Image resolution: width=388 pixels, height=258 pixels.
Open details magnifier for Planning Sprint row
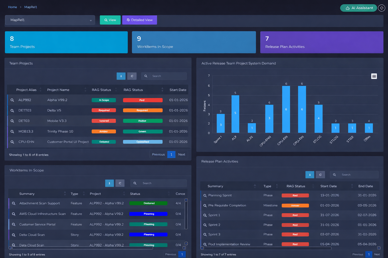[205, 196]
